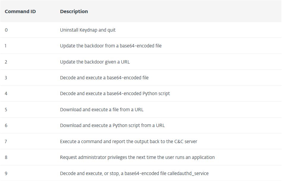This screenshot has height=181, width=282.
Task: Click command ID 7 cell
Action: pos(6,142)
